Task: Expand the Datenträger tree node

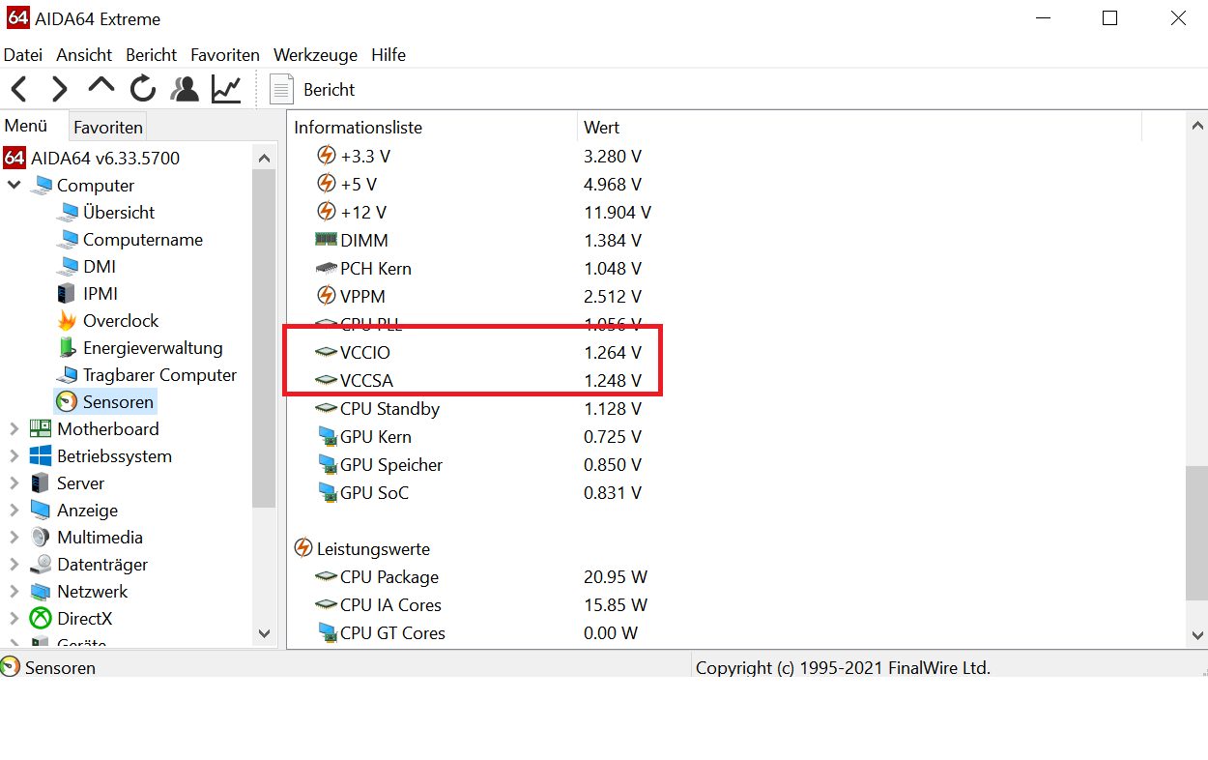Action: pos(14,564)
